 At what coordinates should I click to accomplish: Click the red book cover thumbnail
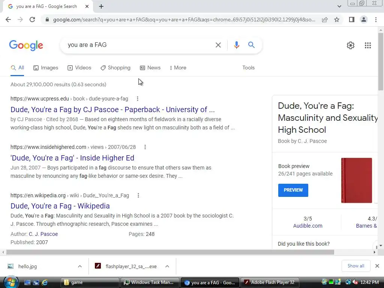pyautogui.click(x=357, y=180)
